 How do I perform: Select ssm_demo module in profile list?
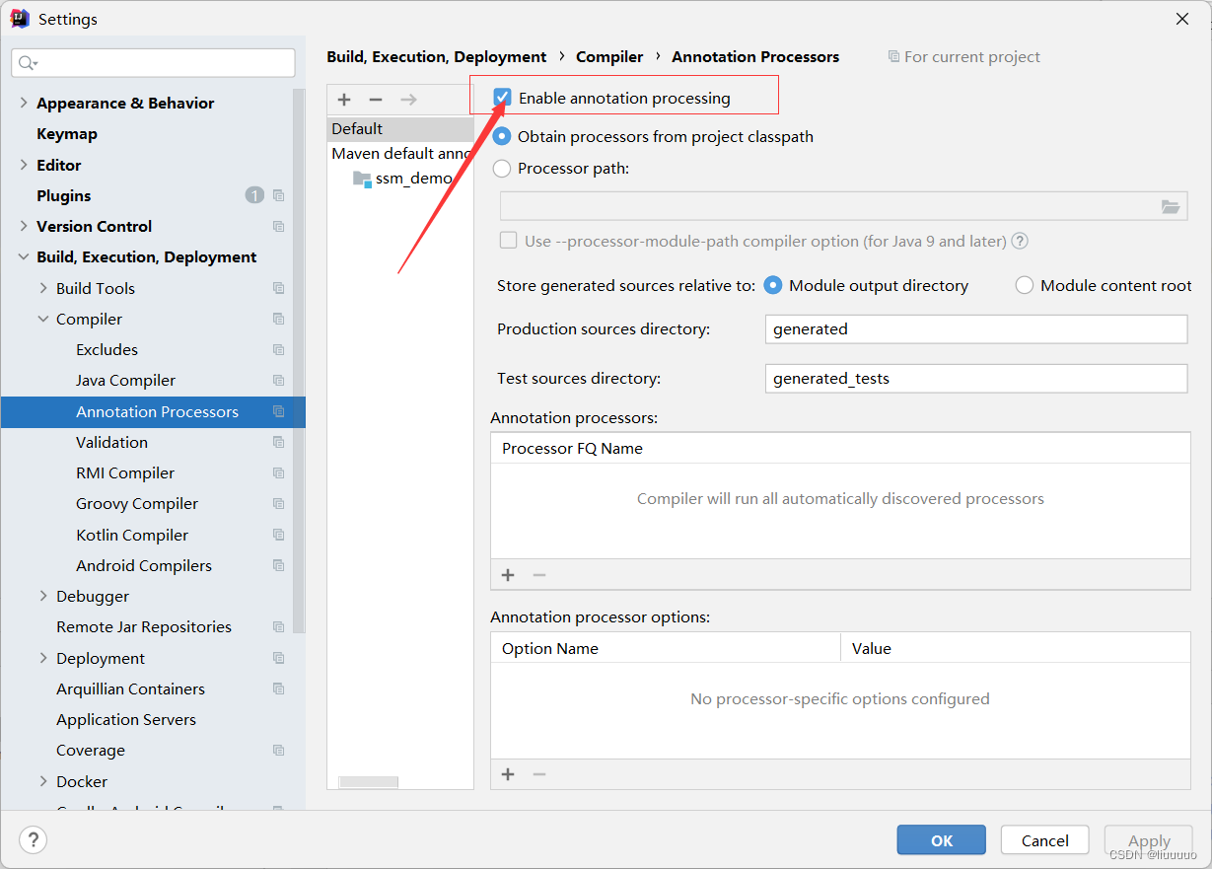tap(413, 179)
